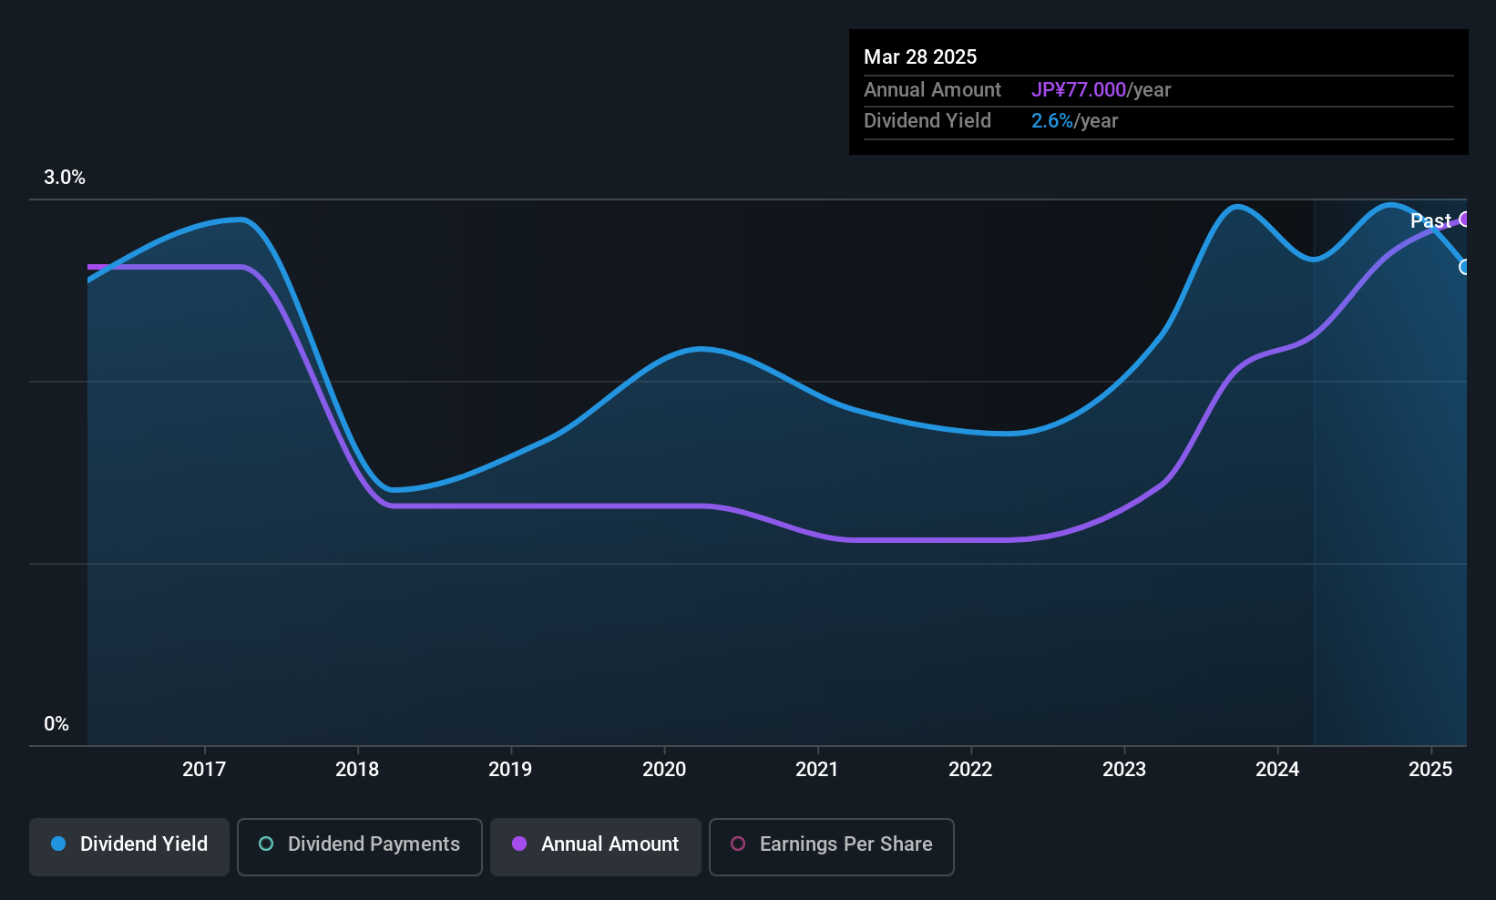Enable the Dividend Payments series
The width and height of the screenshot is (1496, 900).
click(359, 846)
